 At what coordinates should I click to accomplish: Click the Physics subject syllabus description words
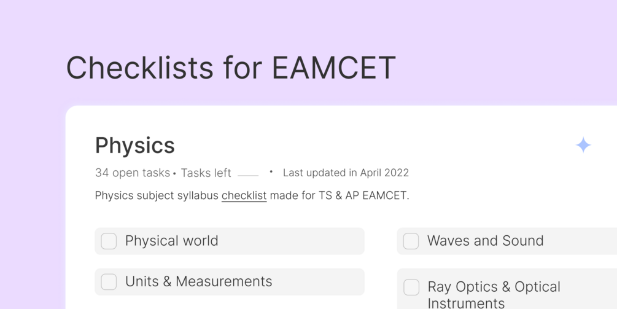coord(157,196)
